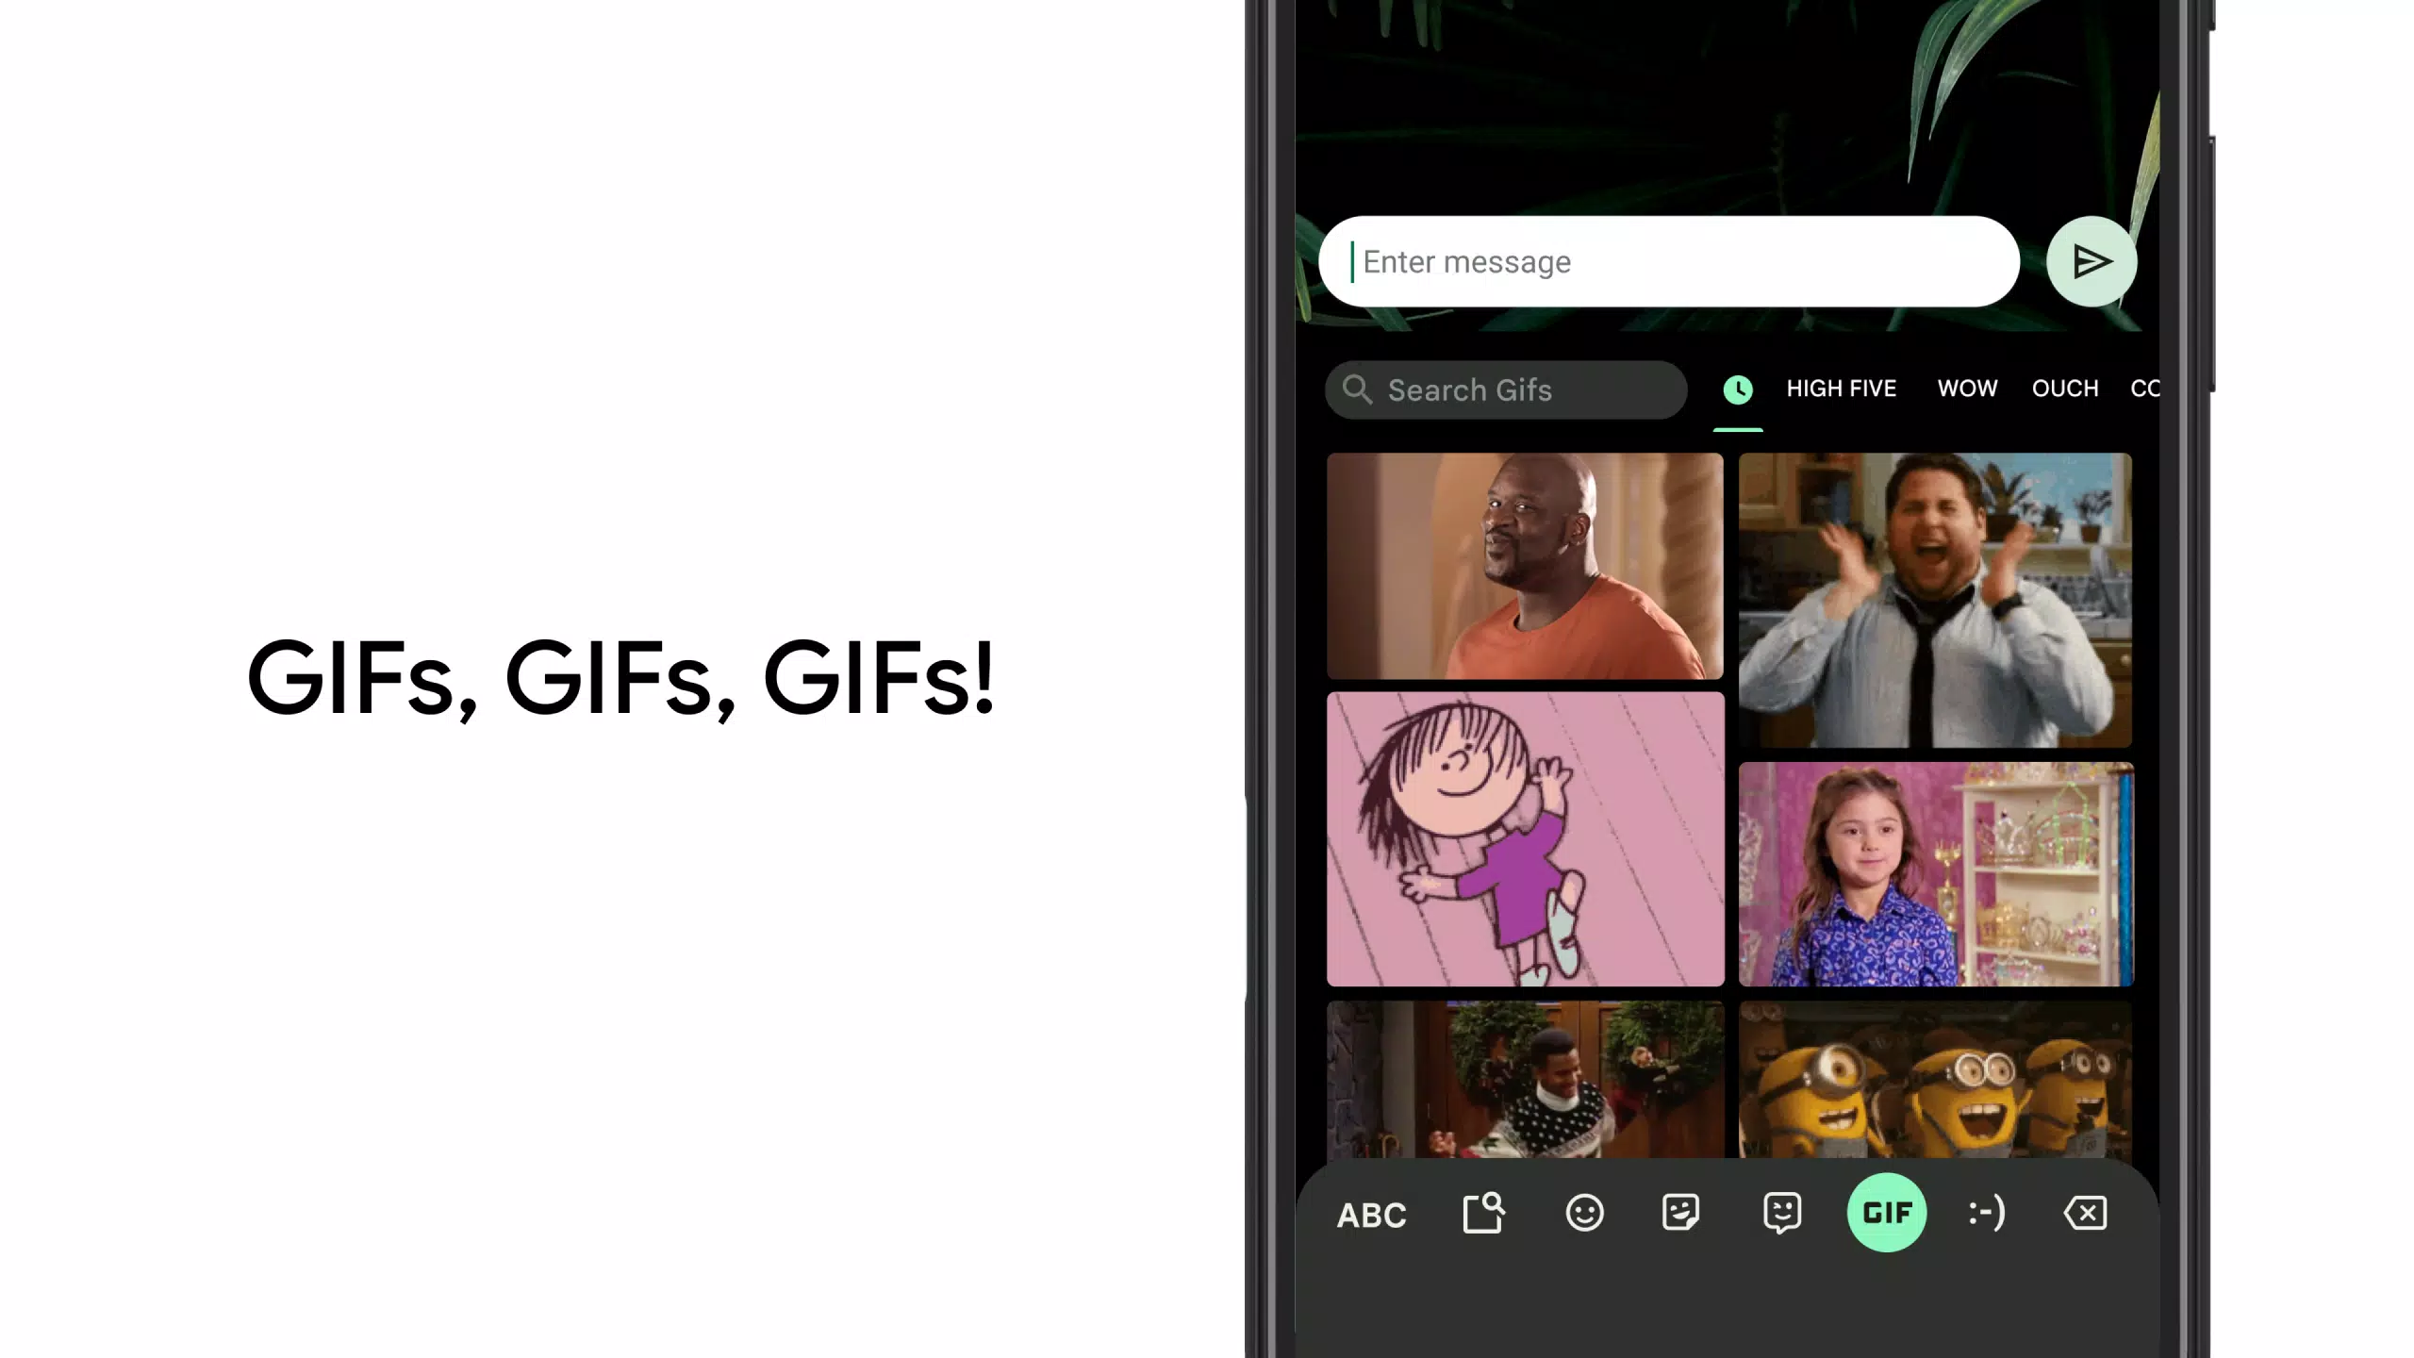Tap the backspace delete icon
The width and height of the screenshot is (2414, 1358).
[x=2086, y=1214]
